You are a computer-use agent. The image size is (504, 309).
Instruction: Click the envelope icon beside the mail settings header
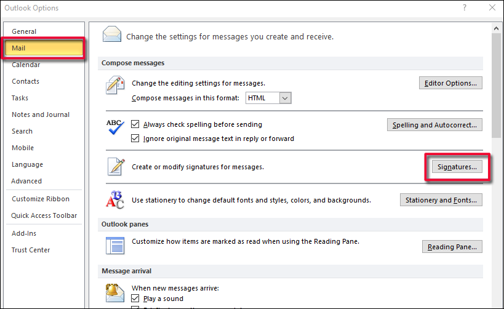tap(112, 34)
